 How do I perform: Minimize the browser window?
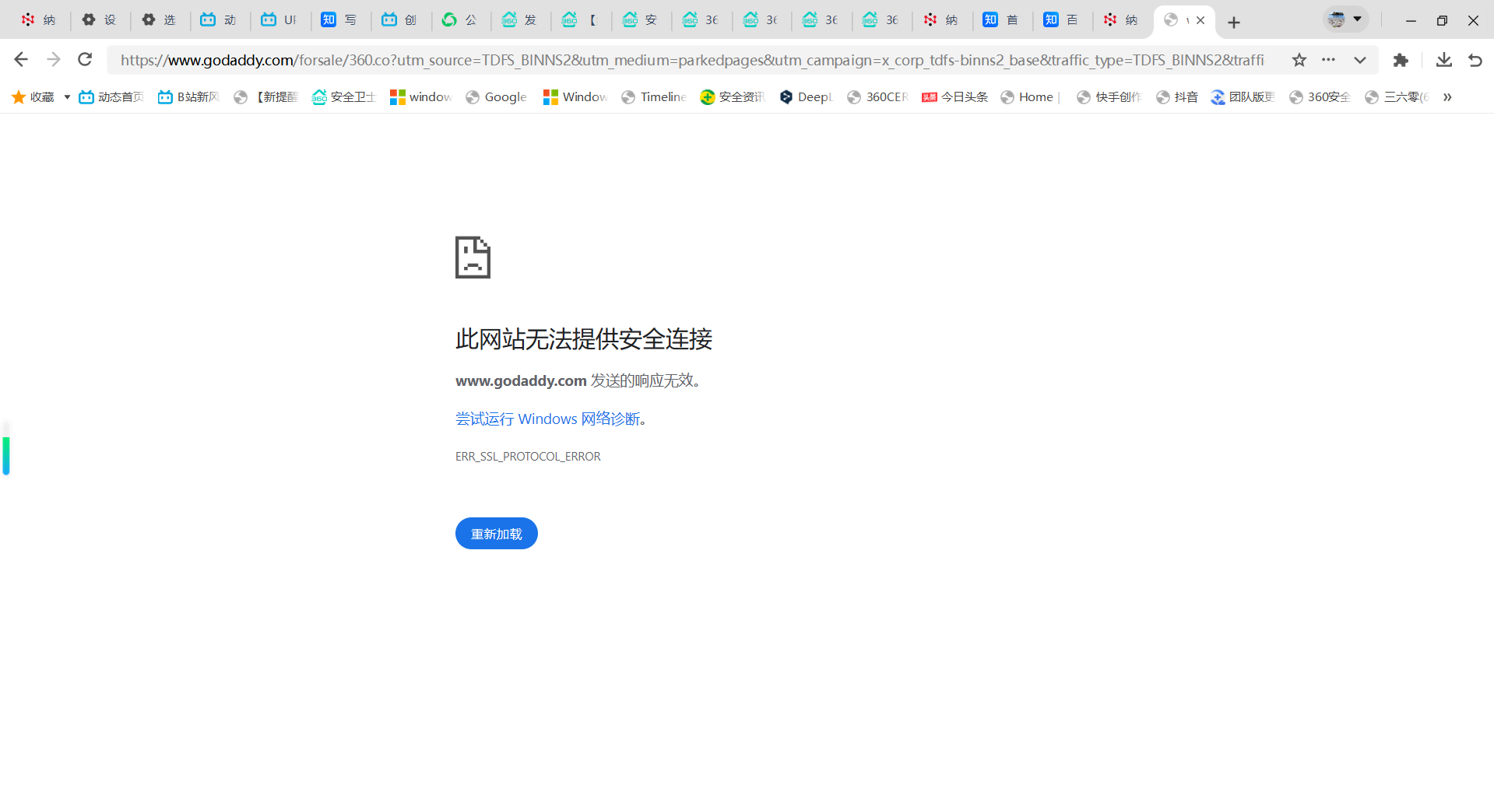[x=1411, y=21]
